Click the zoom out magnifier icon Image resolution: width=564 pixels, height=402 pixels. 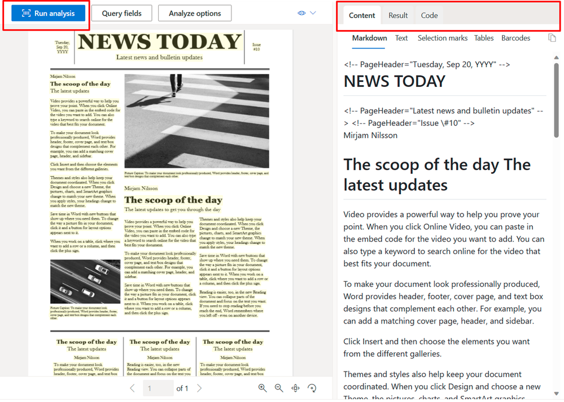279,388
